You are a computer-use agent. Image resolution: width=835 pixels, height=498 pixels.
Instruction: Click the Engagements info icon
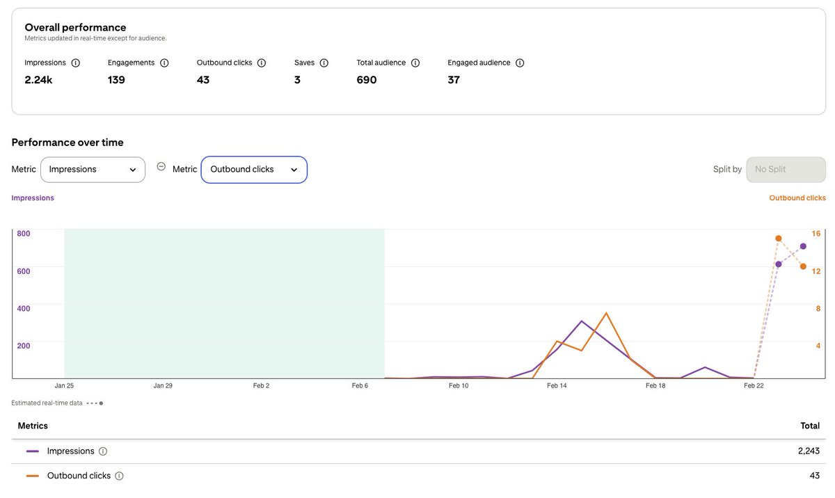coord(164,63)
